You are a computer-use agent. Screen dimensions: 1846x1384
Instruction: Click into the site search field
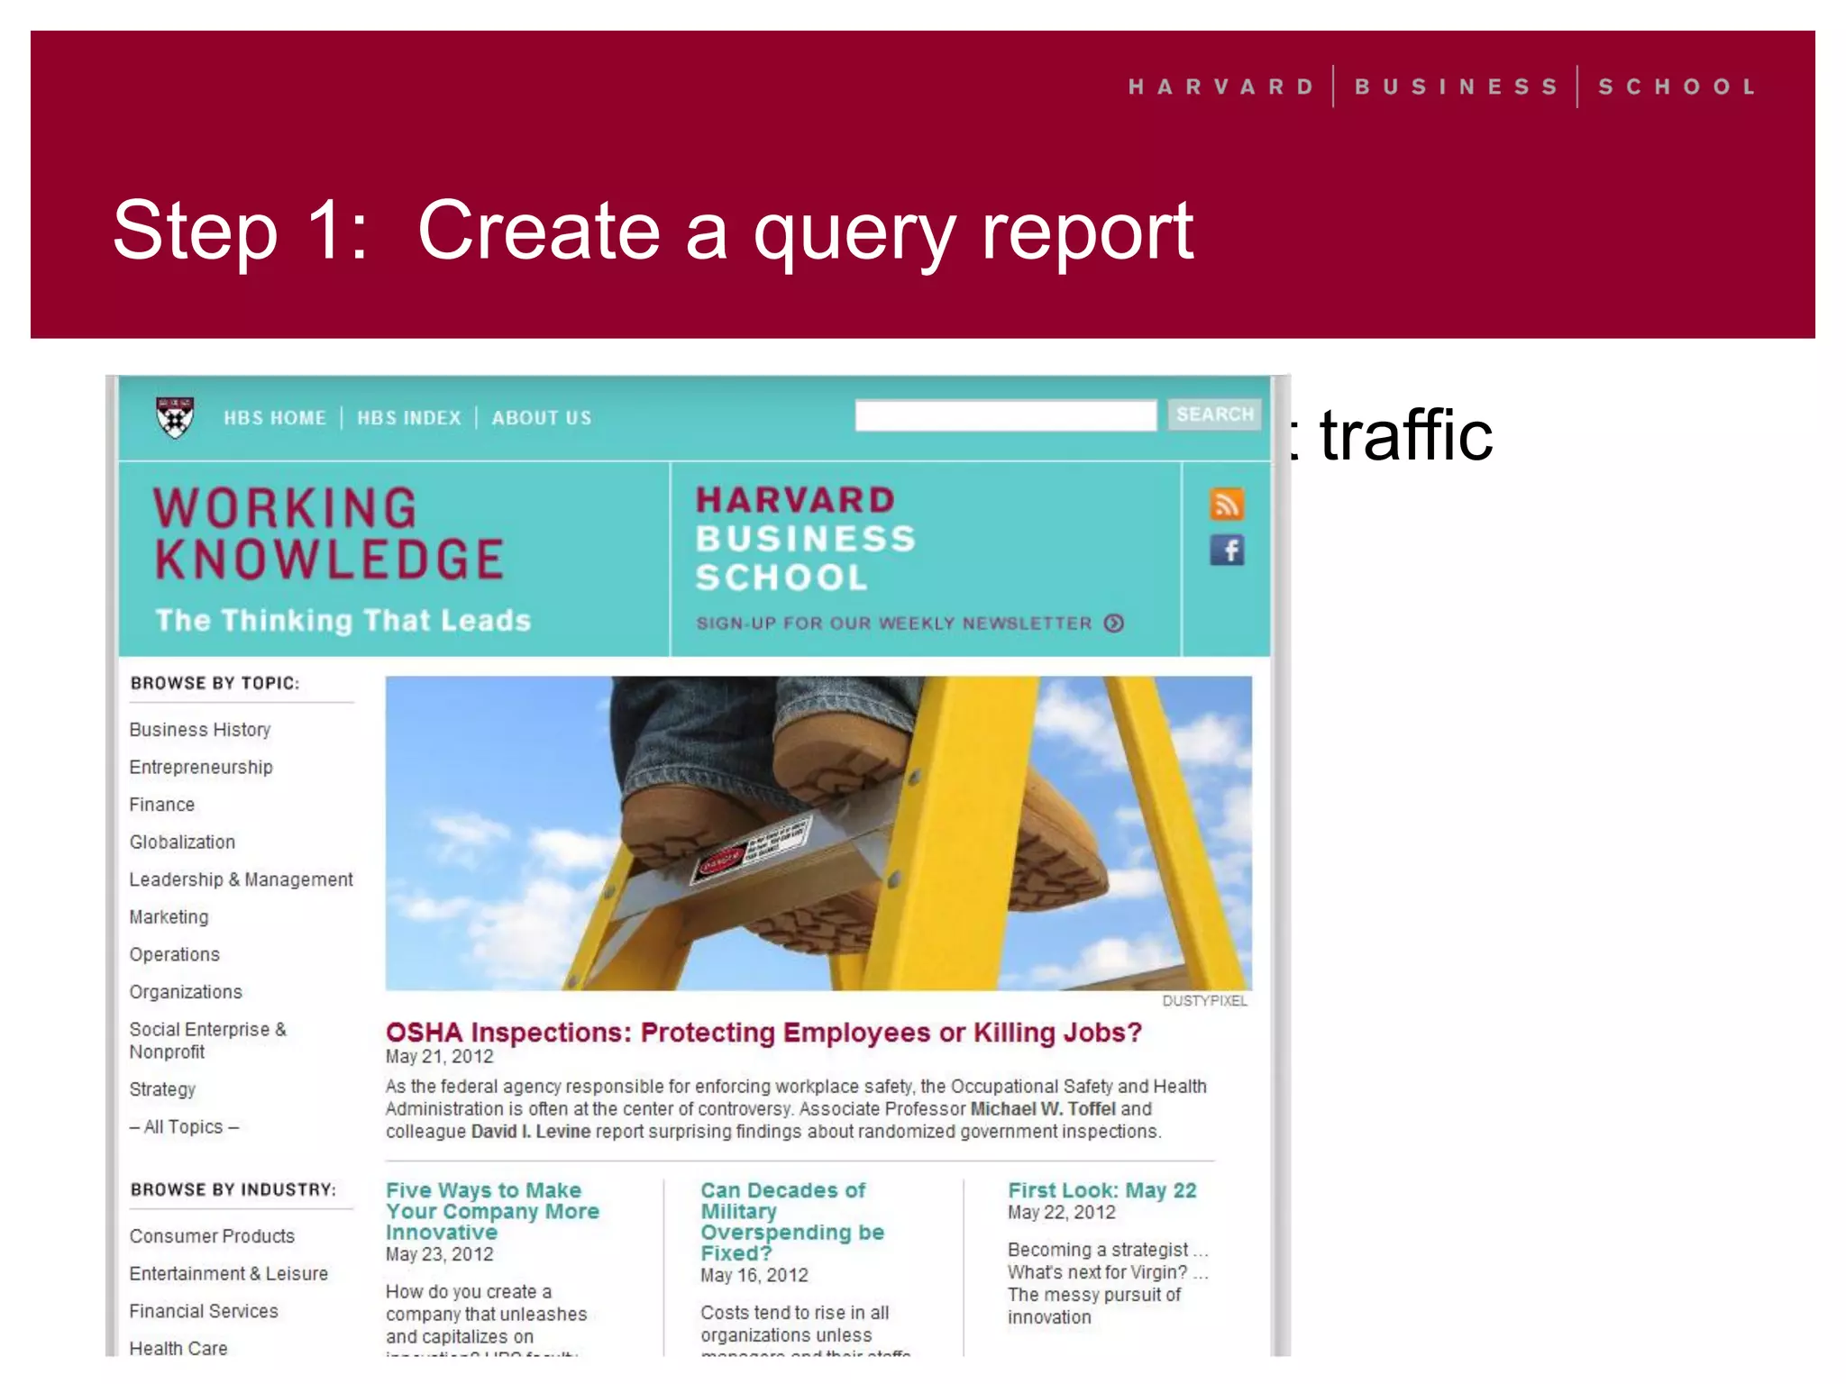point(1006,415)
